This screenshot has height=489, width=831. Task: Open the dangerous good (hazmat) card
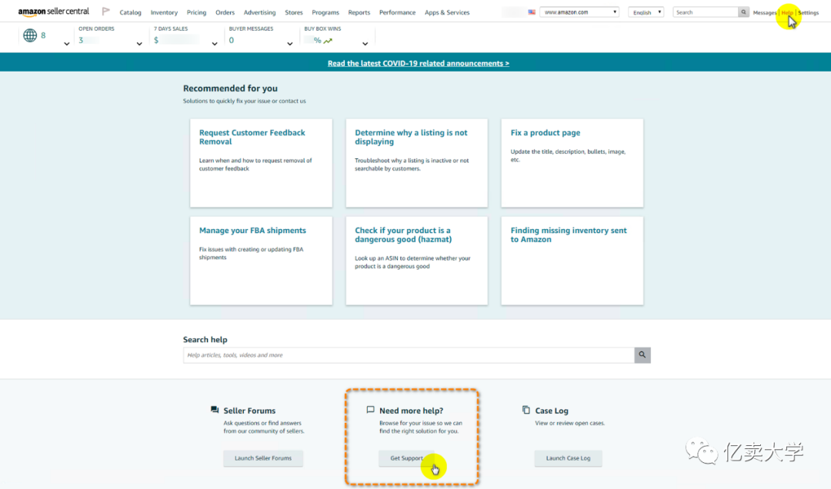416,261
